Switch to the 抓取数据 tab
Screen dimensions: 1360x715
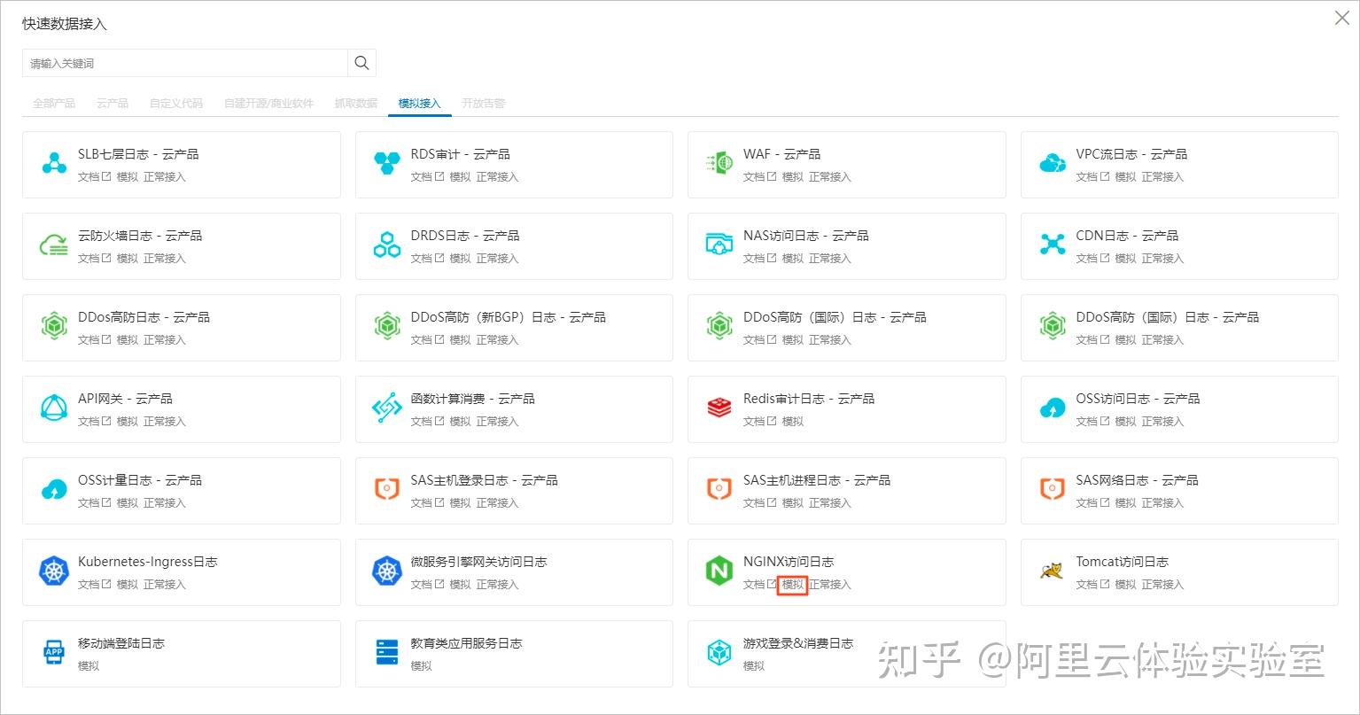pyautogui.click(x=356, y=104)
